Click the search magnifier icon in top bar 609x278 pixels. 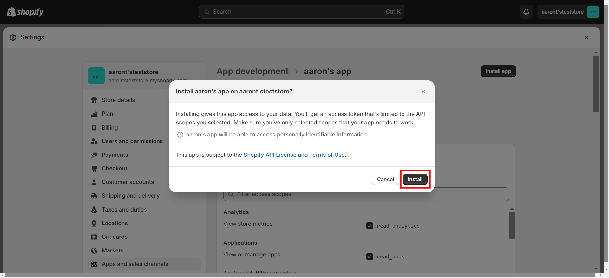click(207, 12)
